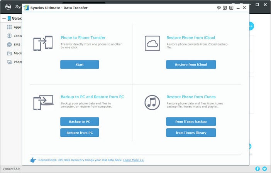Open settings gear in Data Transfer title bar

[219, 8]
